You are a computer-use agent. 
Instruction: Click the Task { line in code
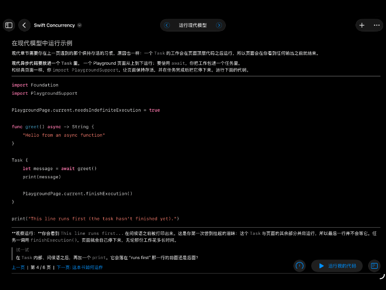point(20,160)
